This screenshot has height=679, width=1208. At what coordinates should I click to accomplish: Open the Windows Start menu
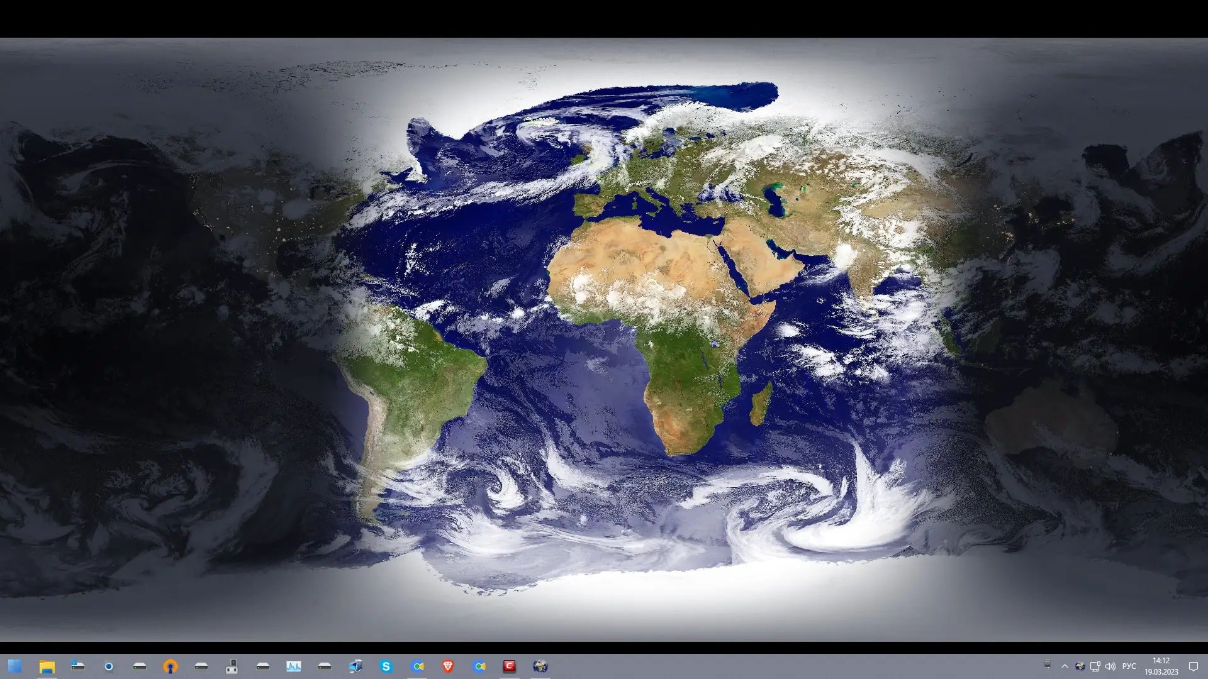coord(14,666)
